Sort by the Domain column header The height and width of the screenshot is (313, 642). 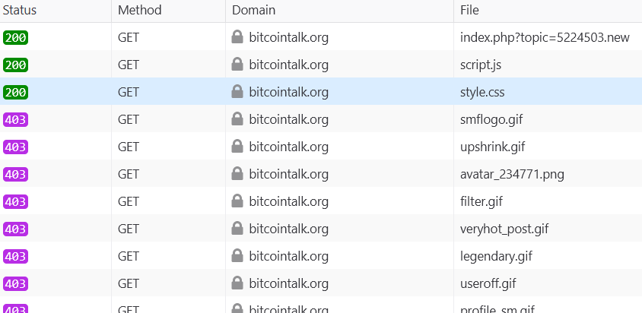point(339,10)
